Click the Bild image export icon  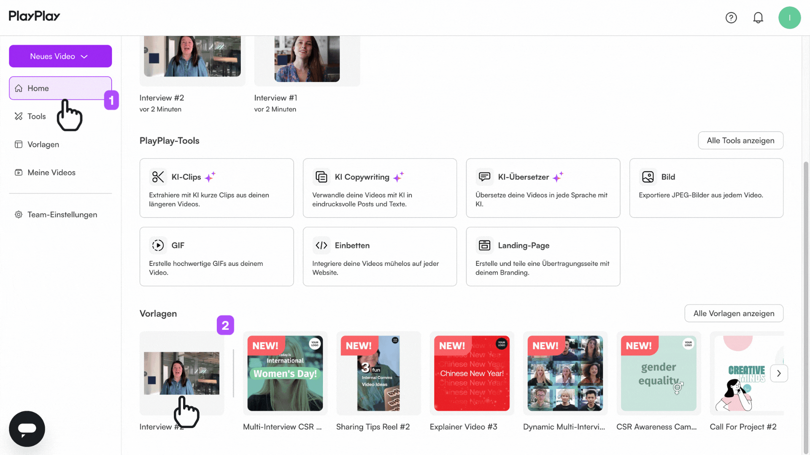coord(648,177)
